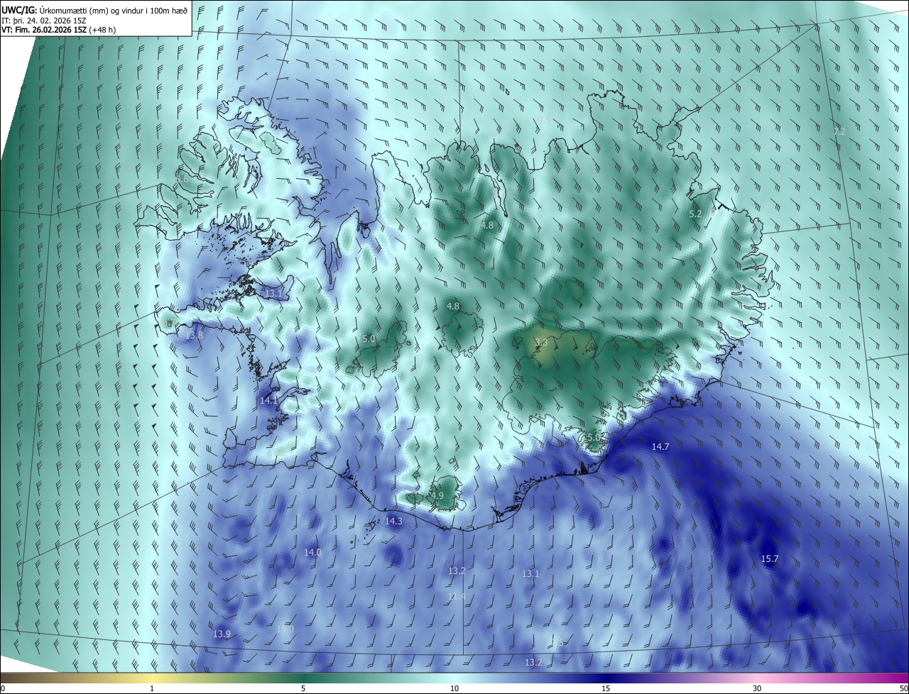The width and height of the screenshot is (909, 694).
Task: Click the initial time line 'IT: þri. 24. 02. 2026 15Z'
Action: point(44,20)
